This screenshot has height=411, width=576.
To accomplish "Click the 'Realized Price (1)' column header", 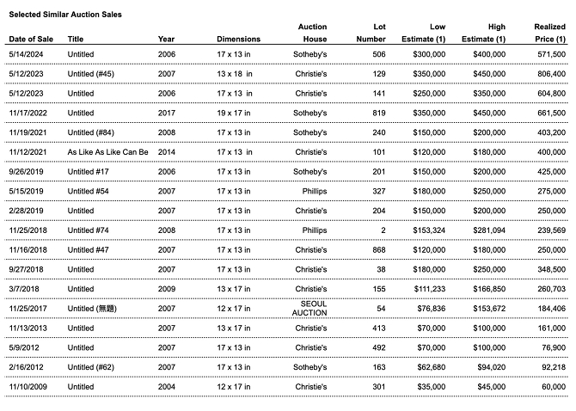I will click(548, 33).
